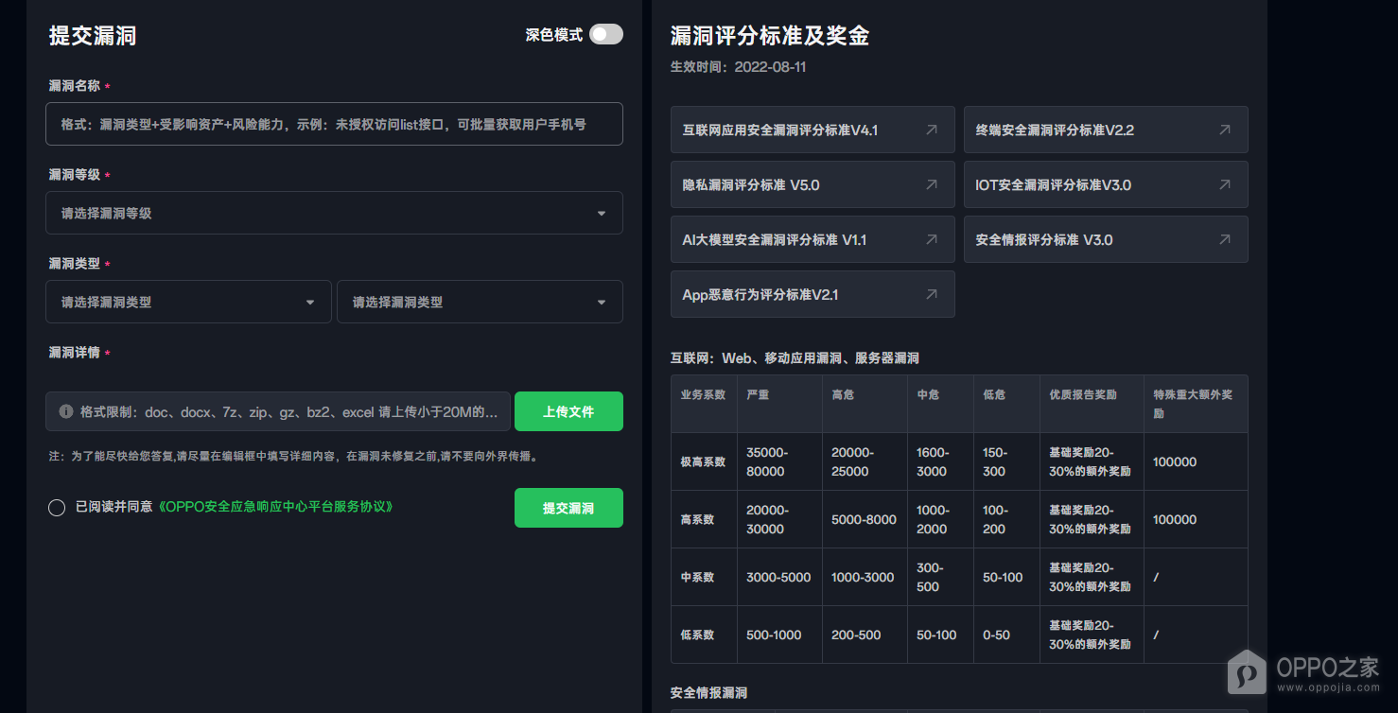This screenshot has height=713, width=1398.
Task: Open AI大模型安全漏洞评分标准 V1.1 link
Action: click(x=813, y=239)
